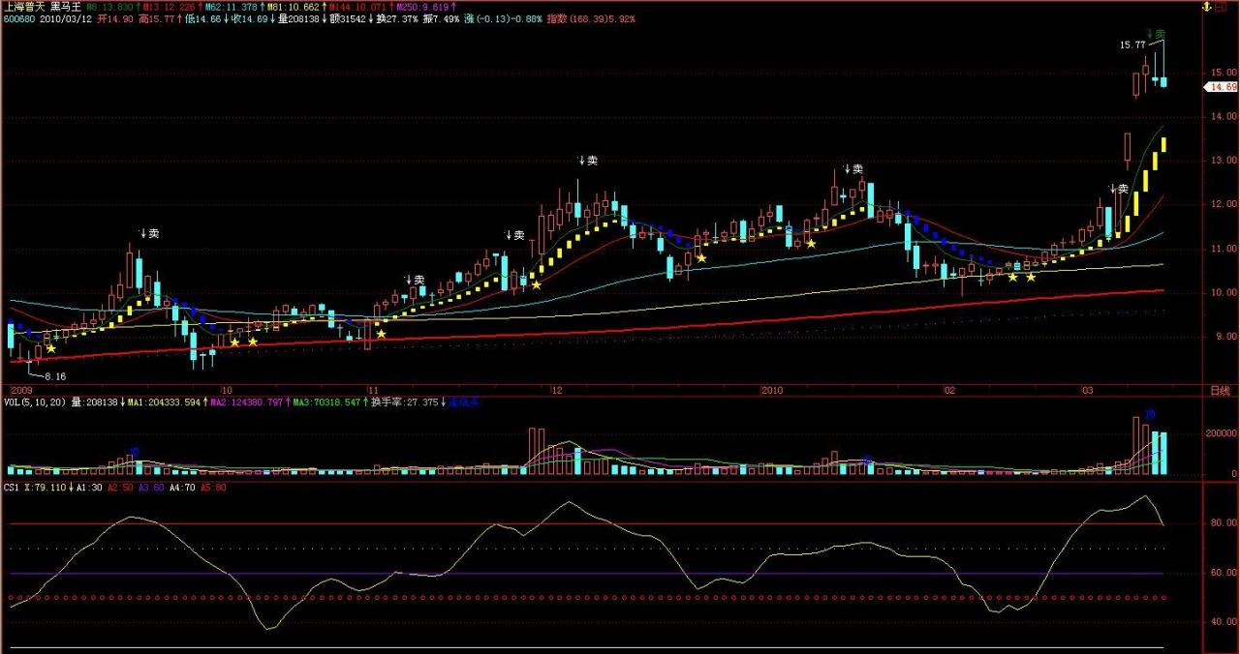Select the stock name 上海普天
Viewport: 1240px width, 654px height.
(22, 6)
